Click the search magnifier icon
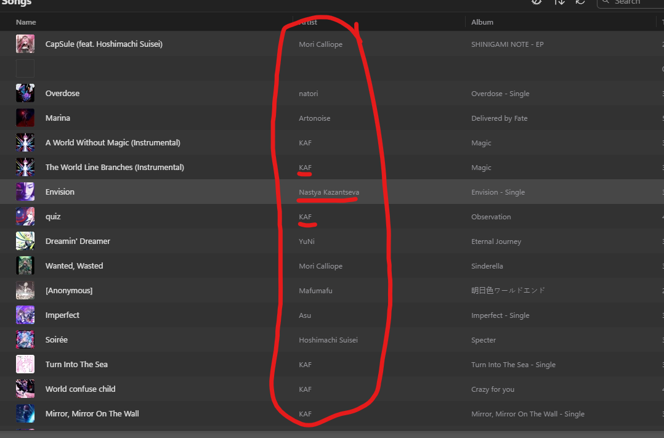 [x=607, y=2]
